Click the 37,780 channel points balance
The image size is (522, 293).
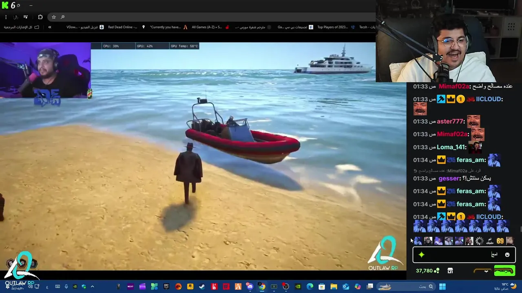point(427,271)
